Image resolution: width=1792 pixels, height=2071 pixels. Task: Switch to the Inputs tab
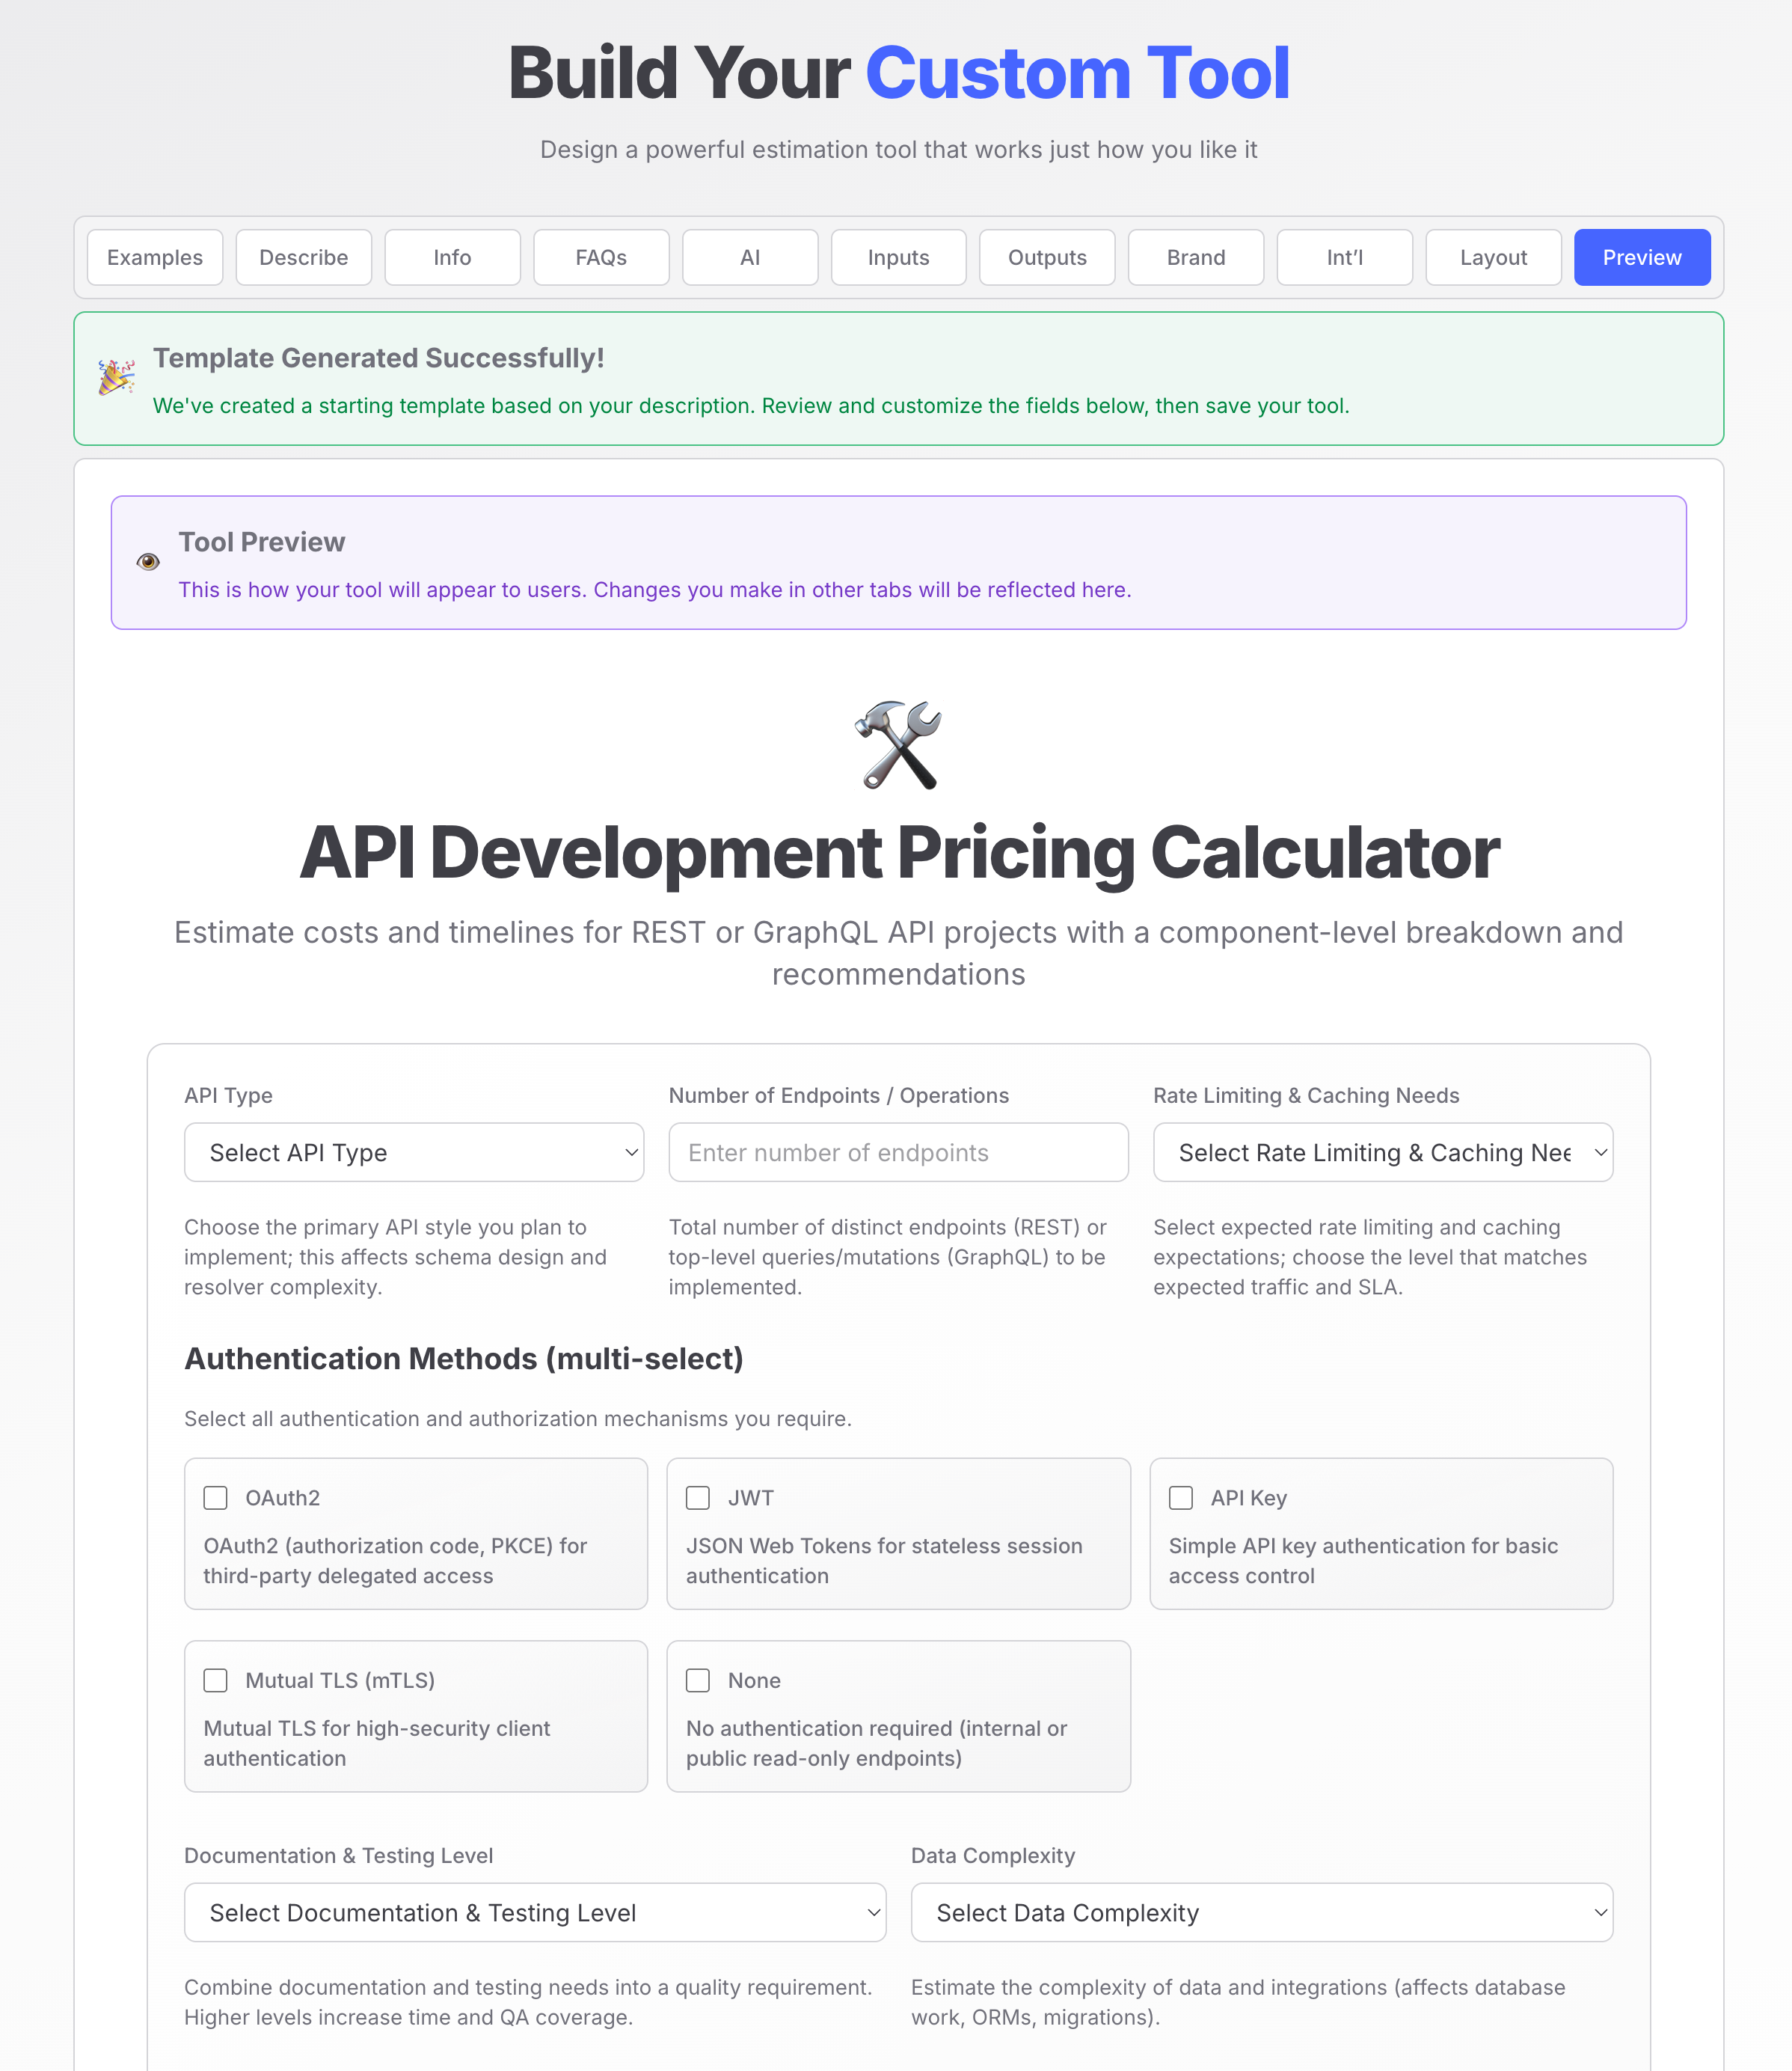click(898, 257)
